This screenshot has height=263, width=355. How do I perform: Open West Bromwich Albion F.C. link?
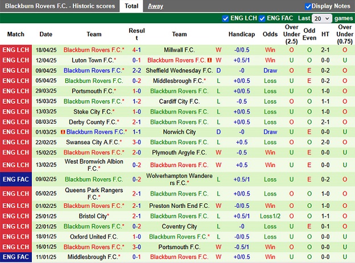click(94, 165)
